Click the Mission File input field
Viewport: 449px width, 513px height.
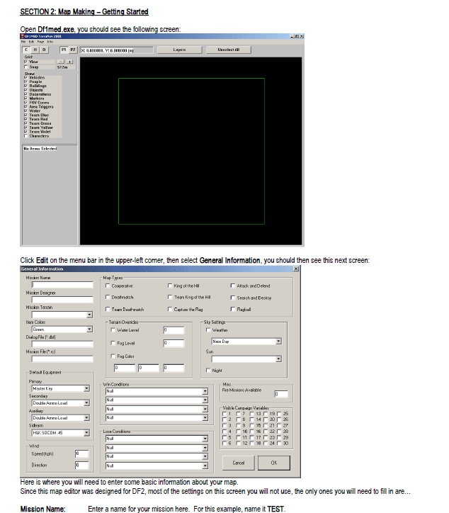(x=62, y=359)
